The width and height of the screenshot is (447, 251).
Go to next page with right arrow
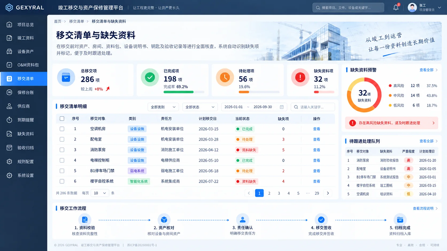pyautogui.click(x=328, y=193)
